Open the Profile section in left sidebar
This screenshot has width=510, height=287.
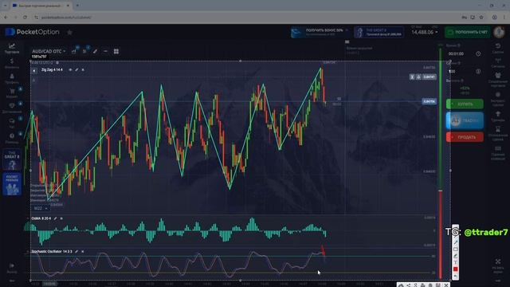(x=12, y=78)
